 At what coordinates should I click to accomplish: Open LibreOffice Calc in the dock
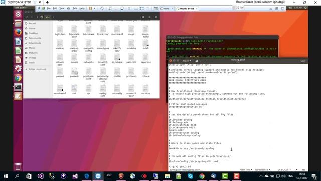(18, 51)
